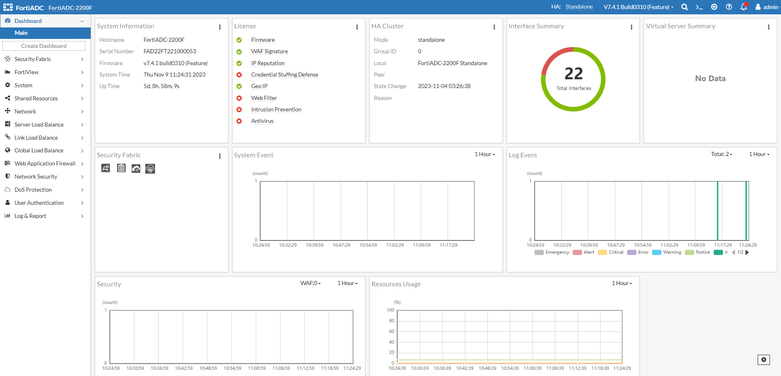Open the help question-mark icon
Image resolution: width=781 pixels, height=376 pixels.
click(729, 7)
